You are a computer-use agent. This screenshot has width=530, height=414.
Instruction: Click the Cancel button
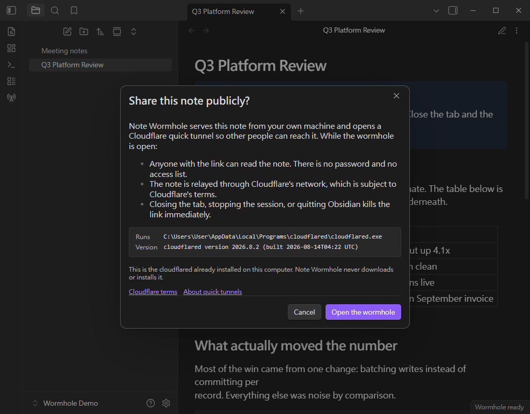[x=304, y=312]
